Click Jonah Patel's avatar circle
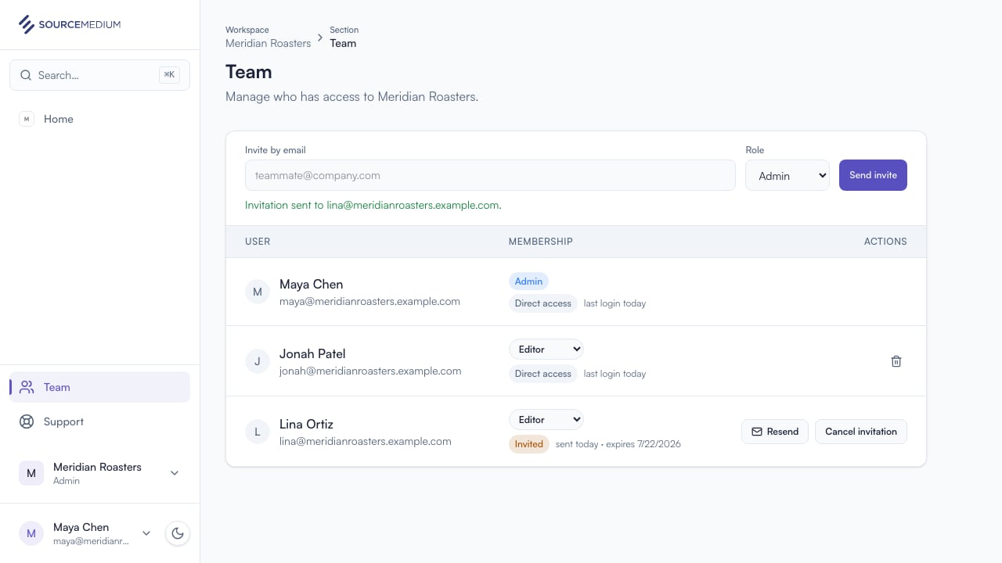1002x563 pixels. coord(258,361)
